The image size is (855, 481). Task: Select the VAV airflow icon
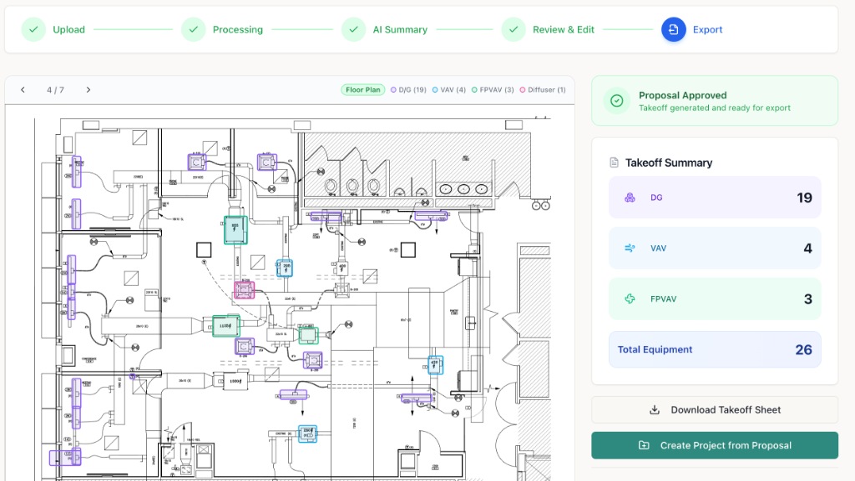pyautogui.click(x=629, y=248)
